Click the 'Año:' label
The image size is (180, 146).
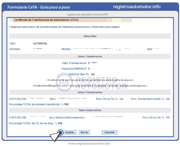tap(149, 49)
